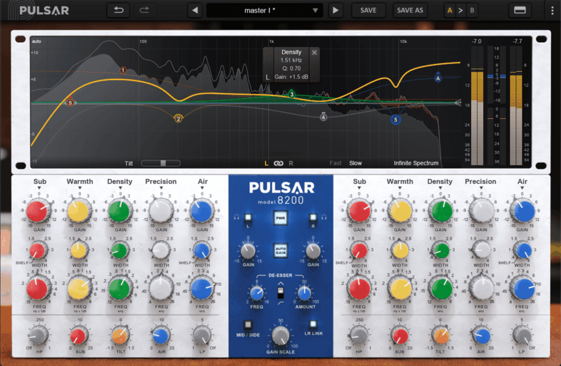
Task: Click the channel link chain icon
Action: coord(278,163)
